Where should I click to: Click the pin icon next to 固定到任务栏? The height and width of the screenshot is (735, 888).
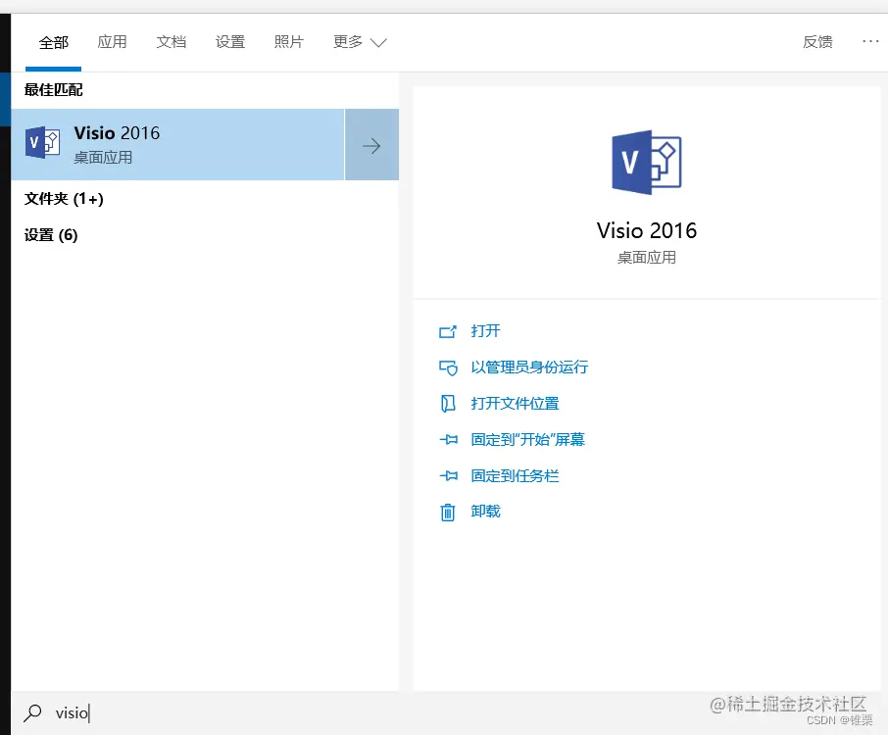tap(449, 475)
